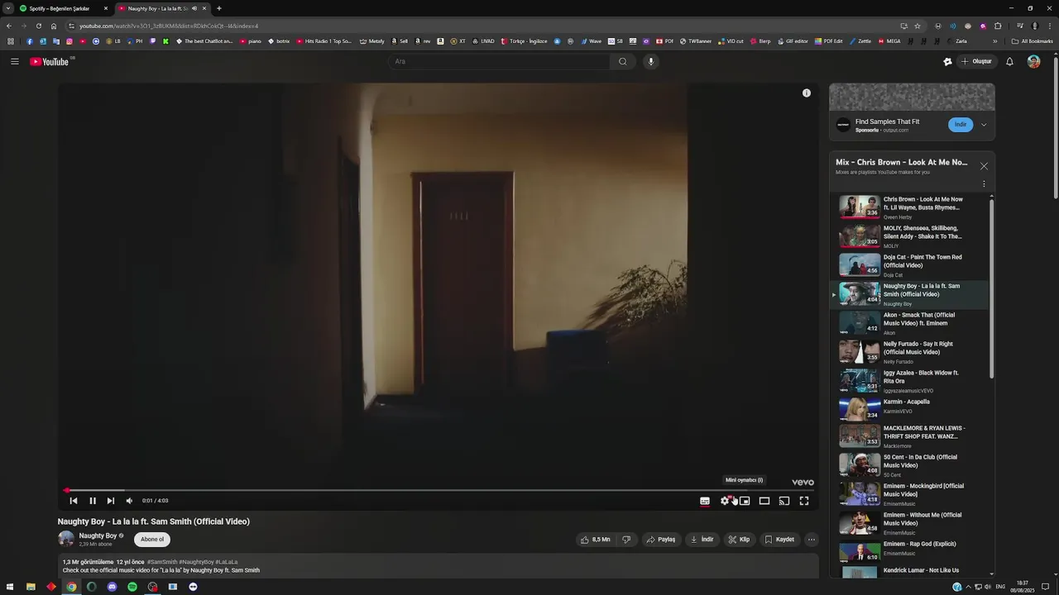The image size is (1059, 595).
Task: Open File Explorer from the taskbar
Action: [x=31, y=587]
